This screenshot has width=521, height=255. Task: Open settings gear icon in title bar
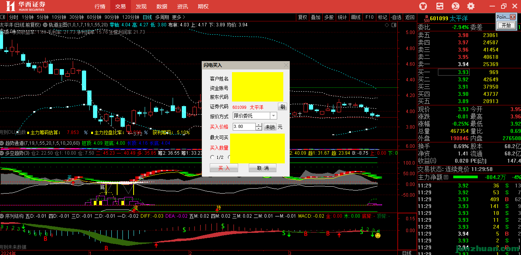471,6
